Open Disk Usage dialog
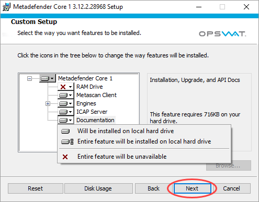 click(98, 188)
